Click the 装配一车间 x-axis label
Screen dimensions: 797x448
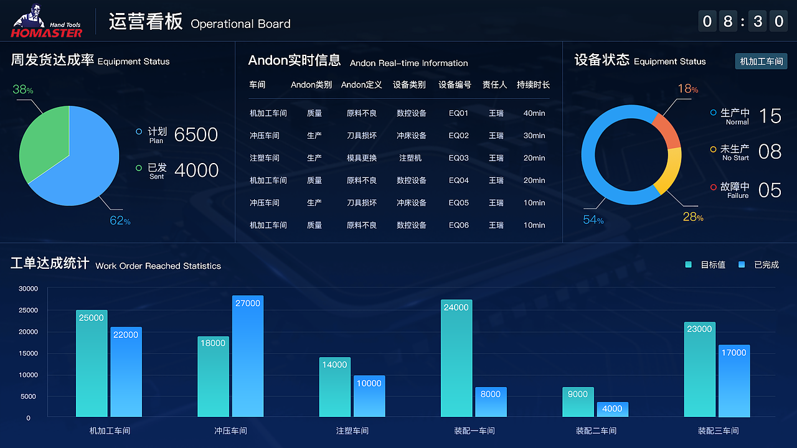474,431
